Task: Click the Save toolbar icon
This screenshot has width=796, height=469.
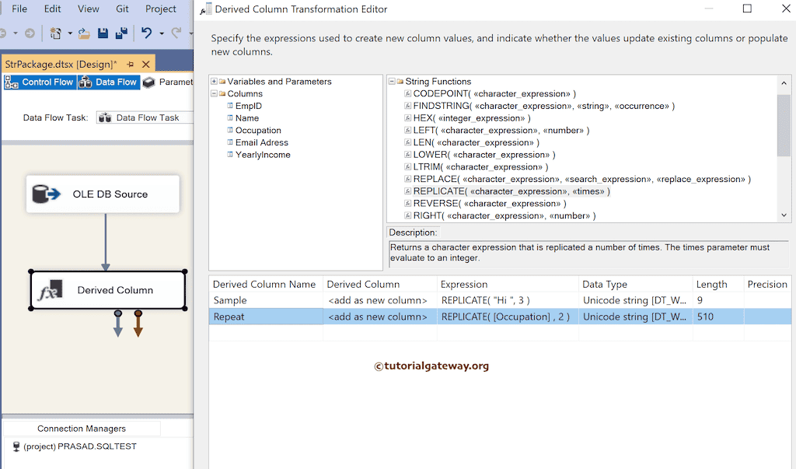Action: coord(102,33)
